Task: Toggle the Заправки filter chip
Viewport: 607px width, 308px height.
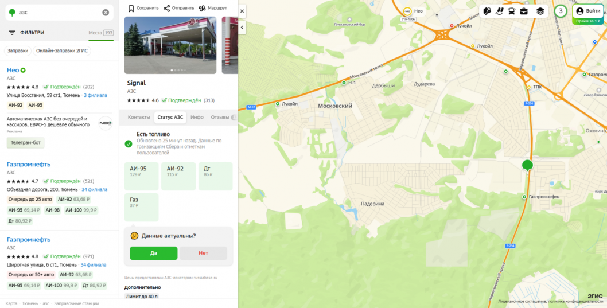Action: point(18,50)
